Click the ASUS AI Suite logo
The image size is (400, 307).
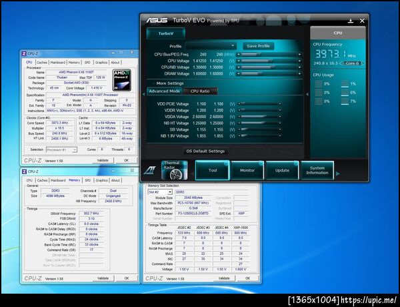pyautogui.click(x=149, y=170)
